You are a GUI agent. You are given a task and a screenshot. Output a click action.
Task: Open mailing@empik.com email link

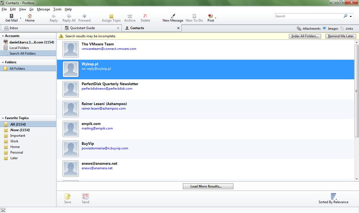(x=97, y=128)
